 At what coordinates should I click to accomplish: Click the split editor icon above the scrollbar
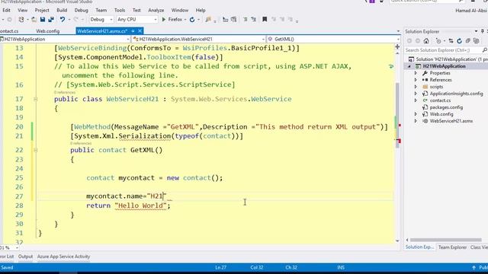click(x=397, y=46)
